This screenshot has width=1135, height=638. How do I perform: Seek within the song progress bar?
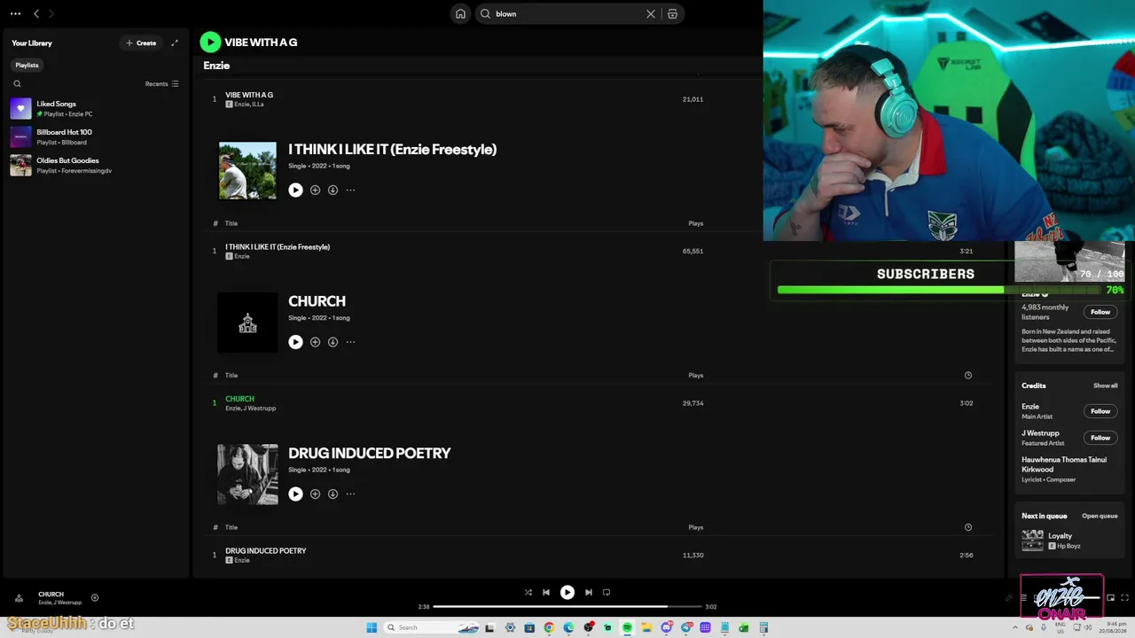[567, 607]
